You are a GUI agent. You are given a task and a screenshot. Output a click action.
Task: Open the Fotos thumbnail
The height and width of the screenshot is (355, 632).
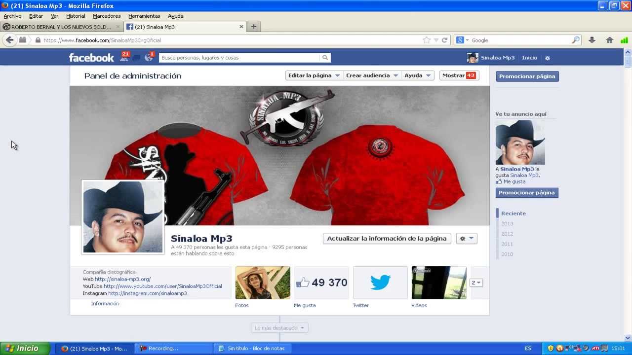pos(263,283)
